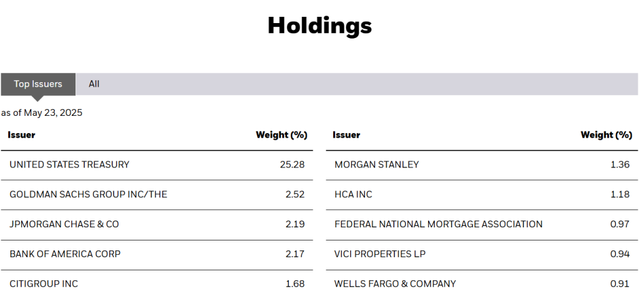Click United States Treasury weight 25.28
Viewport: 639px width, 299px height.
pos(293,164)
